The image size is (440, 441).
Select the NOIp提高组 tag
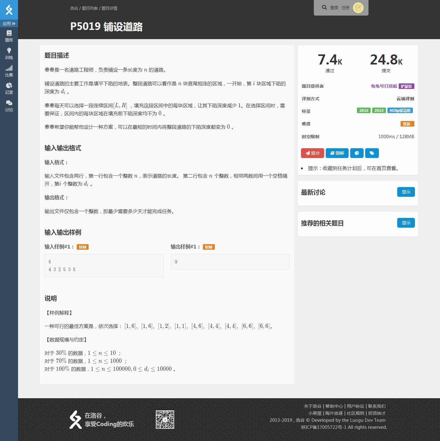click(400, 110)
